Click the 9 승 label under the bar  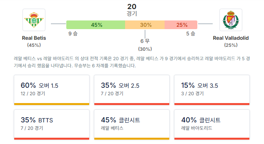click(x=73, y=33)
